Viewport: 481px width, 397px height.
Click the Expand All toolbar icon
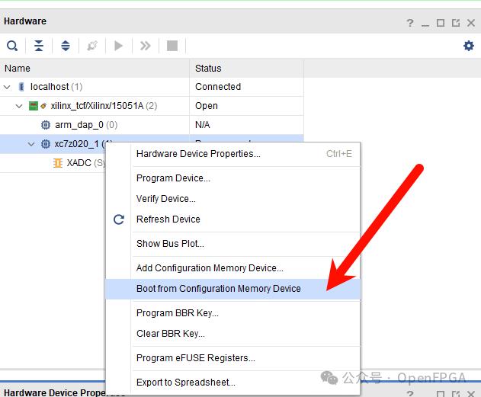66,46
